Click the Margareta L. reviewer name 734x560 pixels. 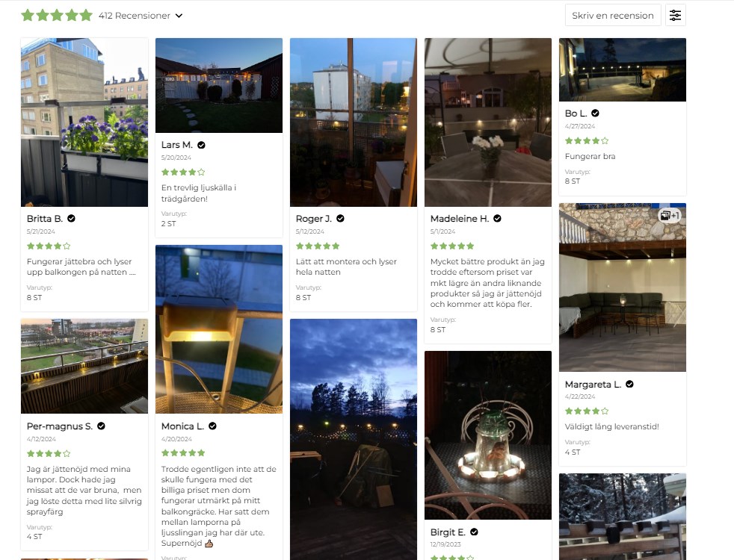pyautogui.click(x=593, y=385)
